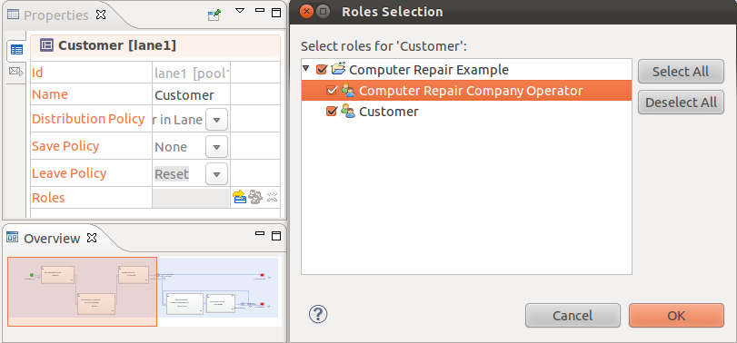The width and height of the screenshot is (737, 343).
Task: Close the Roles Selection dialog window
Action: coord(306,11)
